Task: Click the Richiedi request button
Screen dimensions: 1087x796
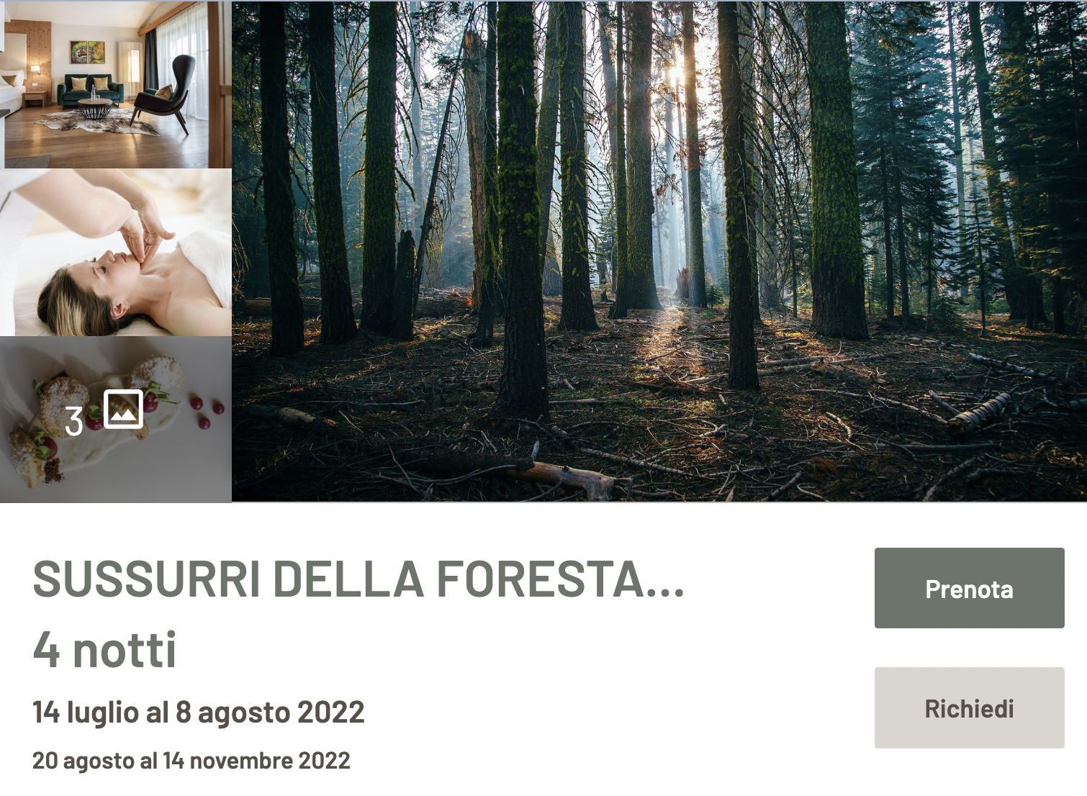Action: (x=969, y=707)
